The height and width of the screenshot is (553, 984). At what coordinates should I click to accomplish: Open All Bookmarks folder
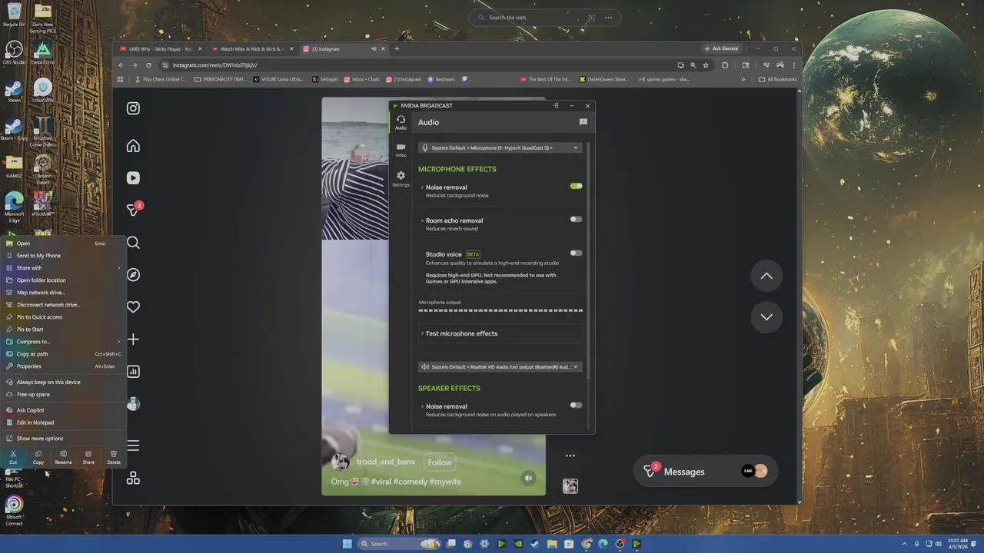click(777, 79)
